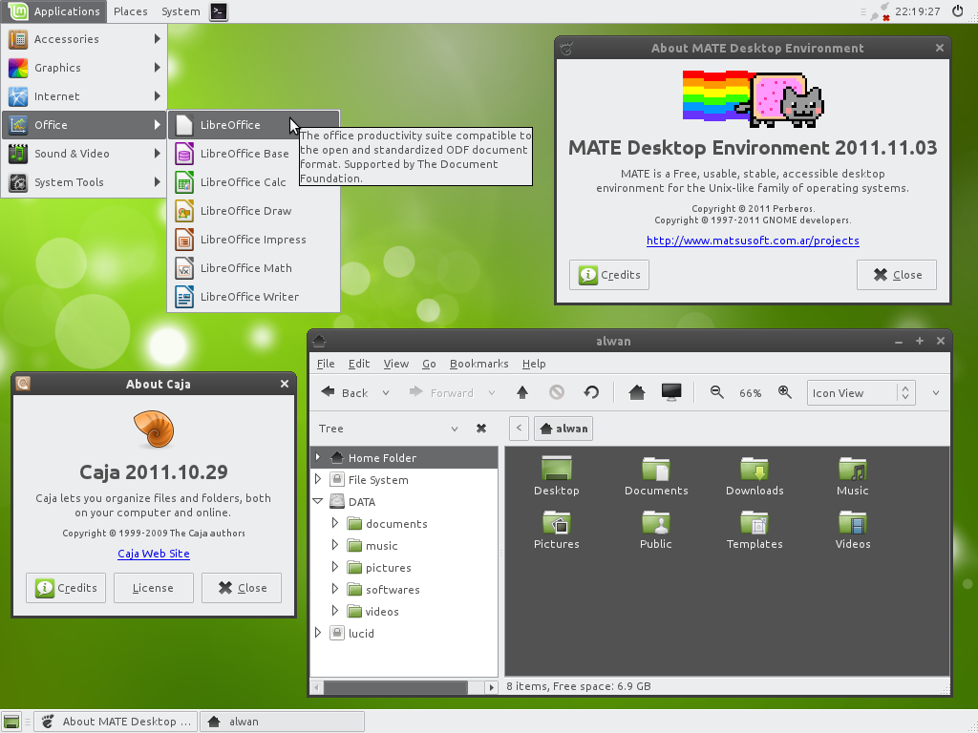Open the Caja Web Site link
The width and height of the screenshot is (978, 733).
coord(154,554)
